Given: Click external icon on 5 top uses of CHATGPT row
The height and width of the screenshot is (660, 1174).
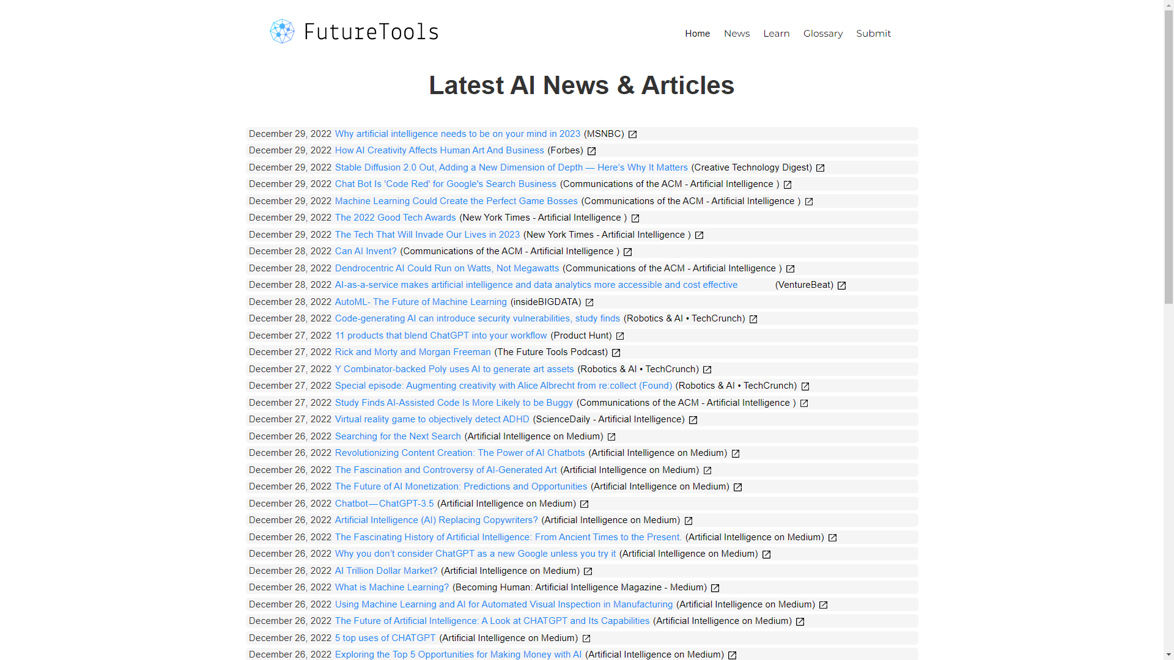Looking at the screenshot, I should [x=586, y=639].
